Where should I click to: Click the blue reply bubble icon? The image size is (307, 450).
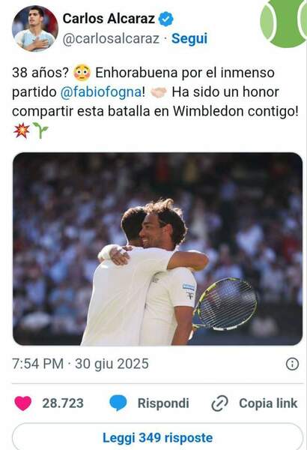(118, 403)
